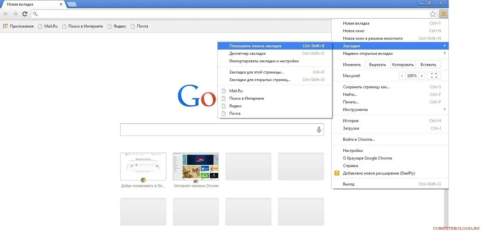Click the Вставить button
481x231 pixels.
tap(428, 65)
